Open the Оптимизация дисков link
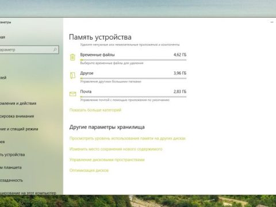Image resolution: width=276 pixels, height=207 pixels. click(x=89, y=170)
